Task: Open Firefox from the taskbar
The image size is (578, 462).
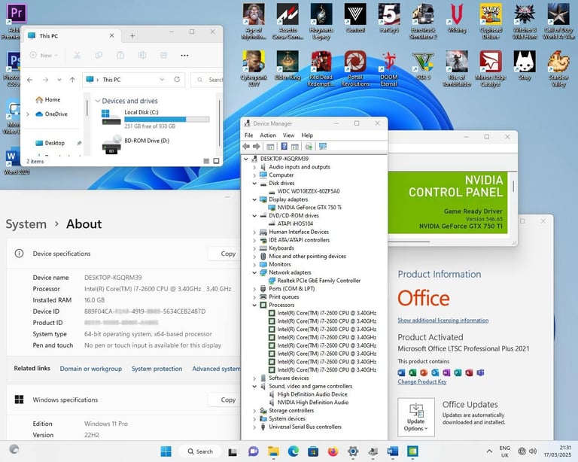Action: (333, 451)
